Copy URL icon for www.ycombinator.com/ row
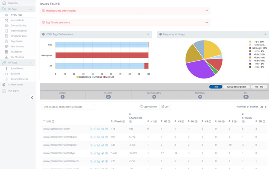 pyautogui.click(x=91, y=129)
